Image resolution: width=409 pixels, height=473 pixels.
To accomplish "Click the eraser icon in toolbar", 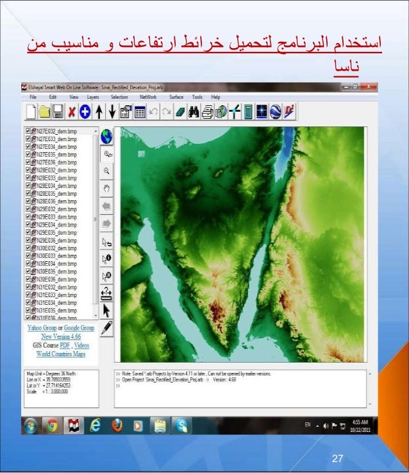I will (180, 112).
